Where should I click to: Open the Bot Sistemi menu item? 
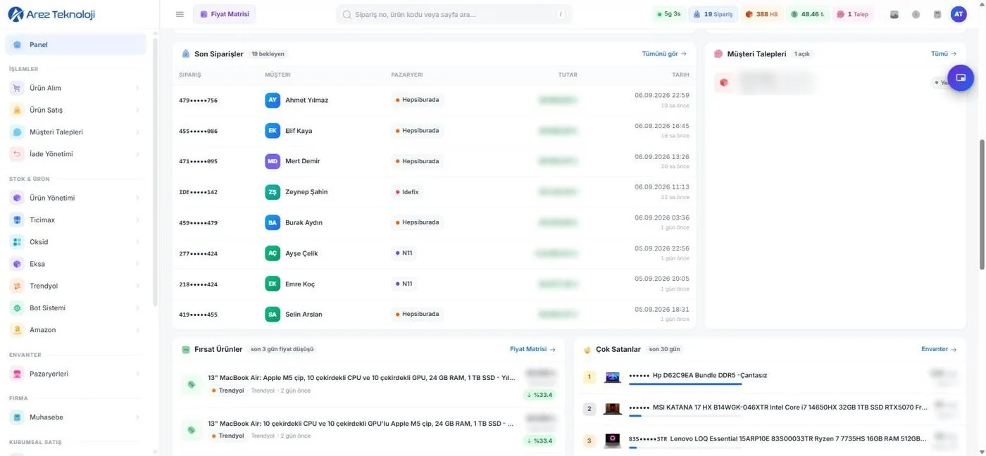(x=75, y=308)
